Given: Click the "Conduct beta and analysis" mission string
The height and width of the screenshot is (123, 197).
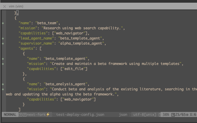Looking at the screenshot, I should (123, 89).
